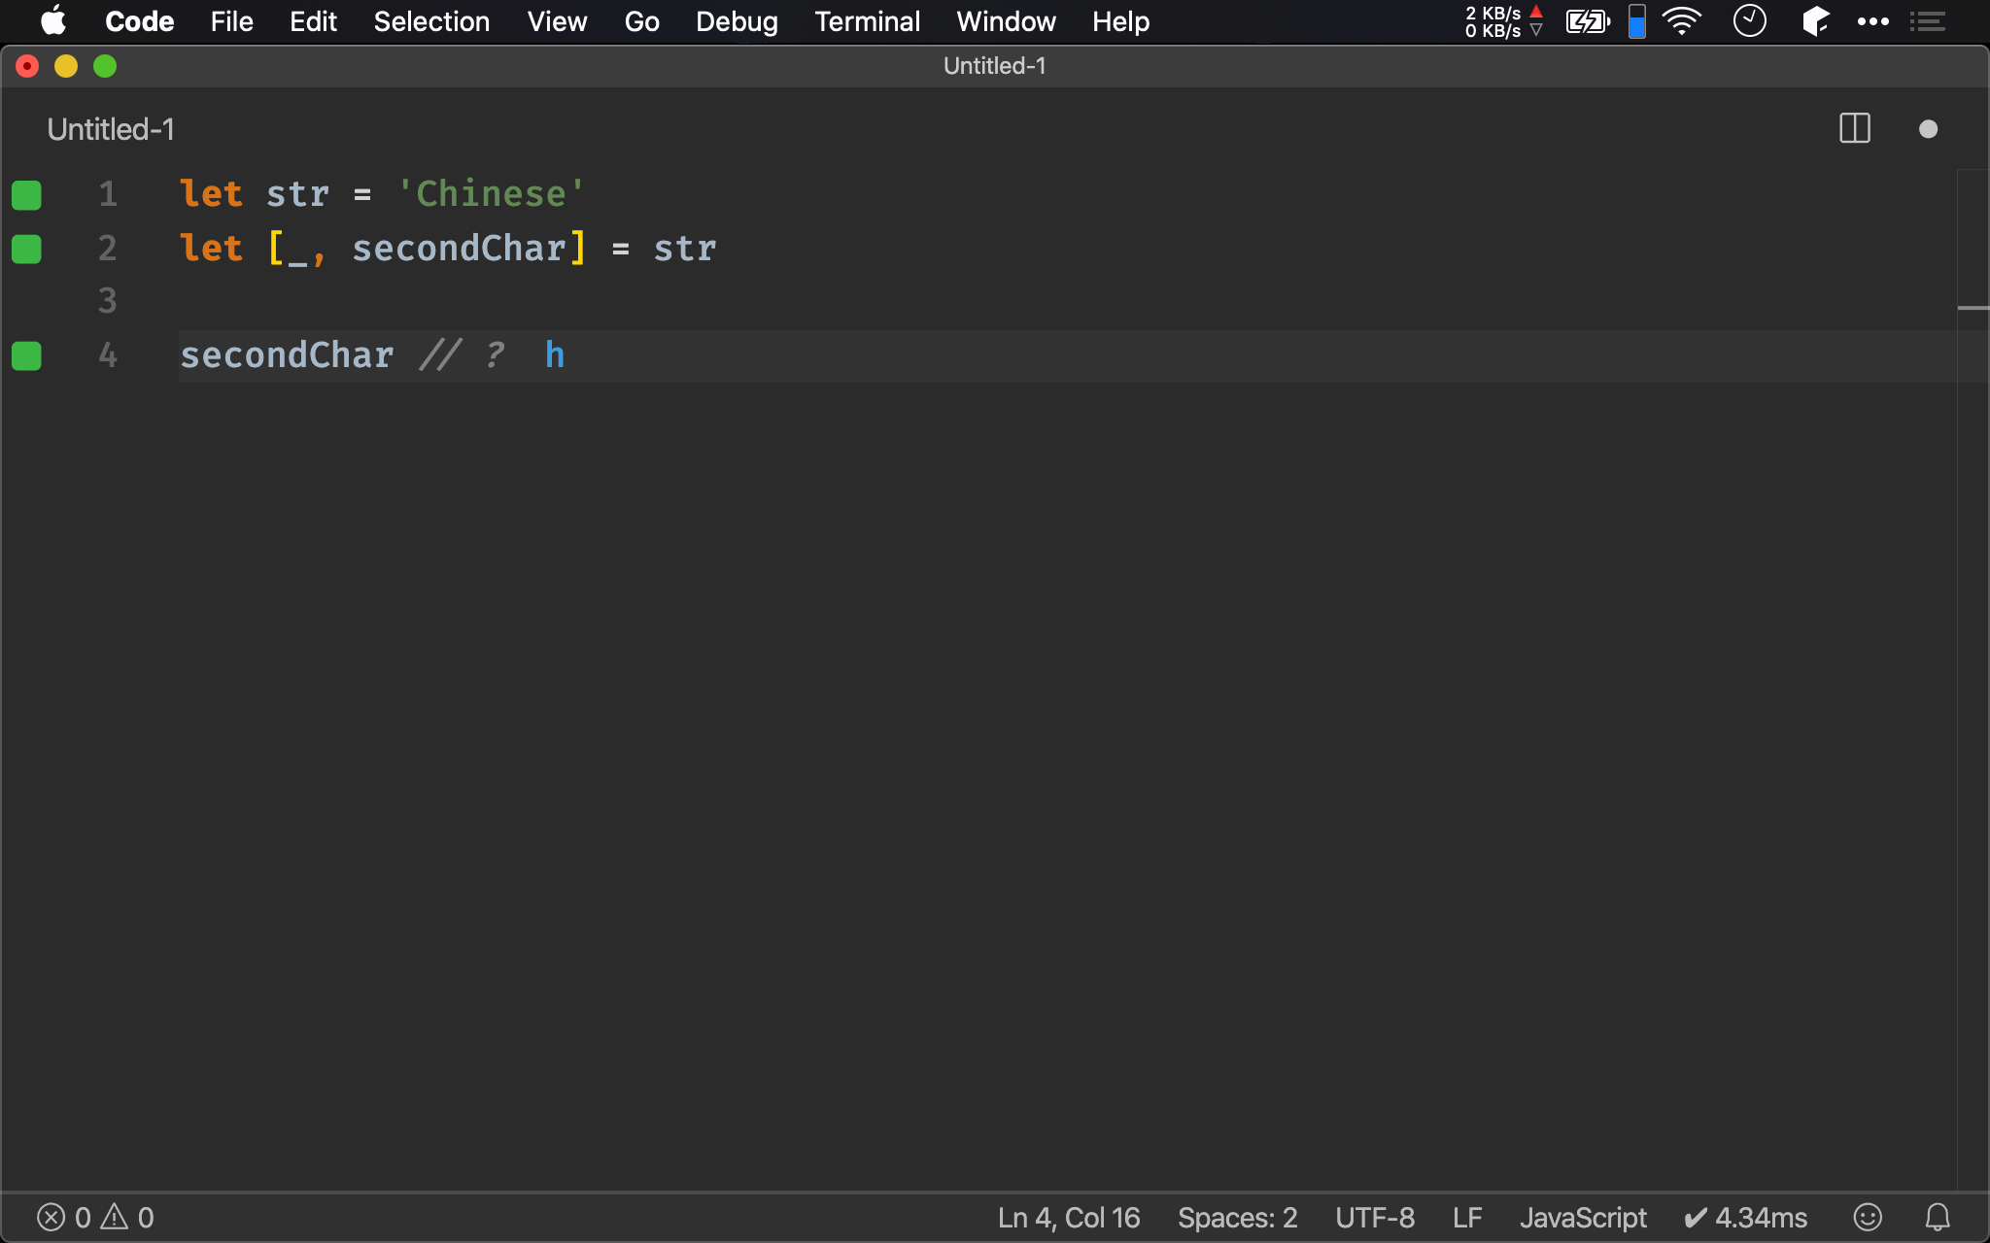This screenshot has width=1990, height=1243.
Task: Click the more actions ellipsis icon
Action: pyautogui.click(x=1872, y=21)
